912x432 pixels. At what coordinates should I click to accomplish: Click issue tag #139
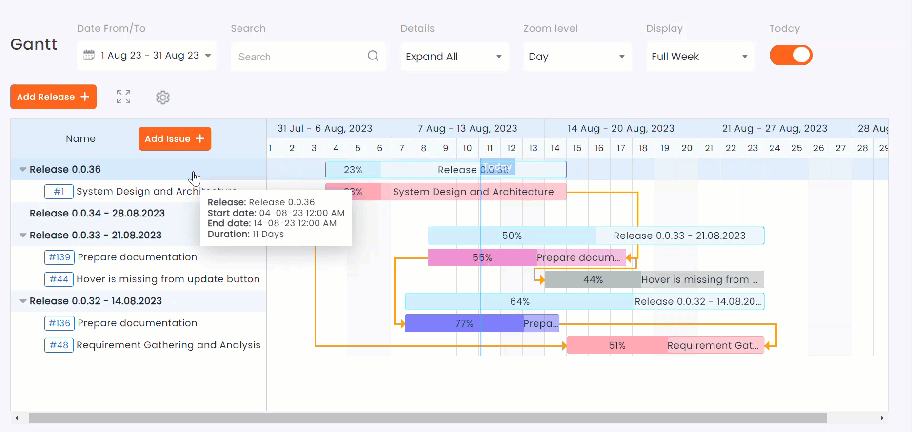pos(59,257)
